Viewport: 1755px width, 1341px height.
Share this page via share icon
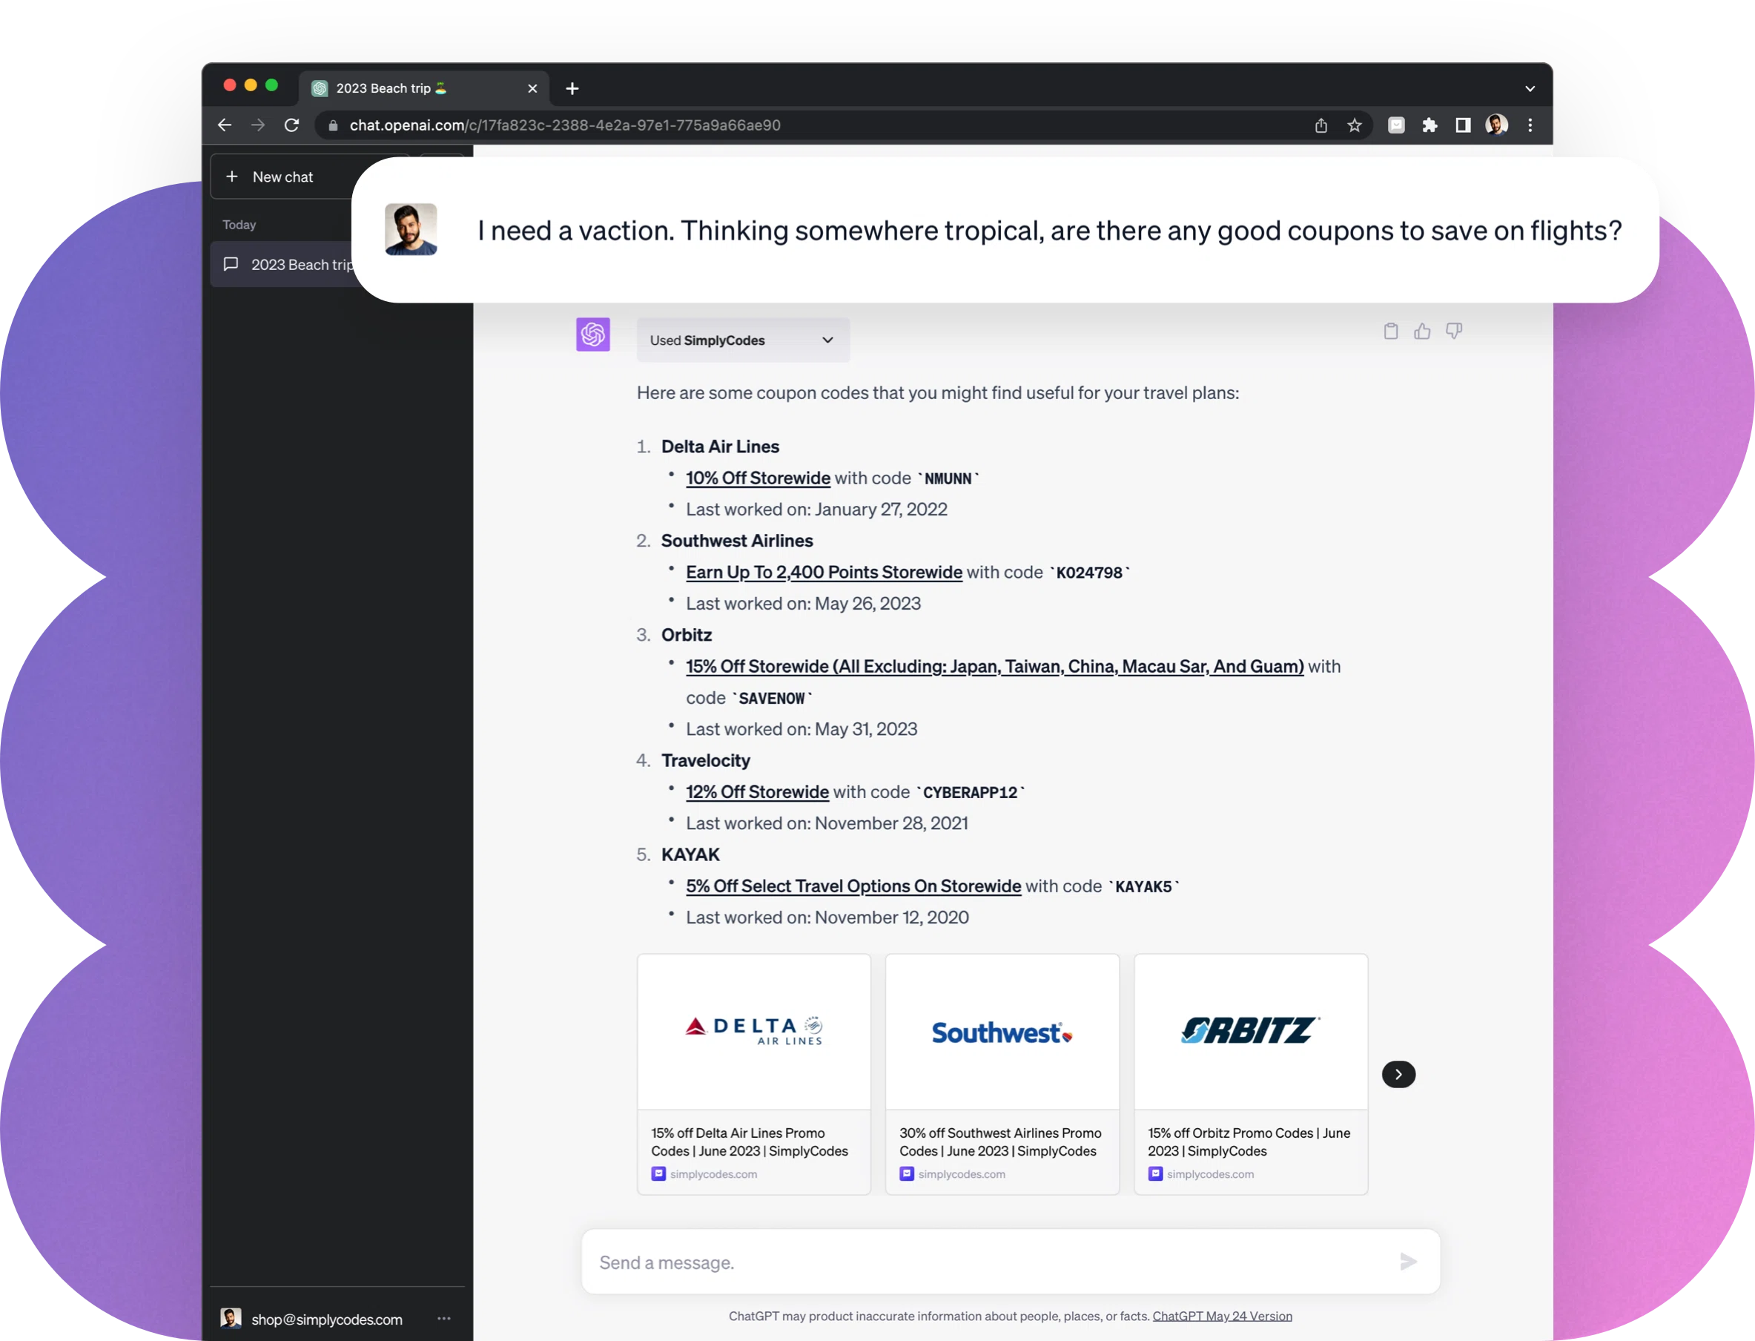click(1321, 125)
